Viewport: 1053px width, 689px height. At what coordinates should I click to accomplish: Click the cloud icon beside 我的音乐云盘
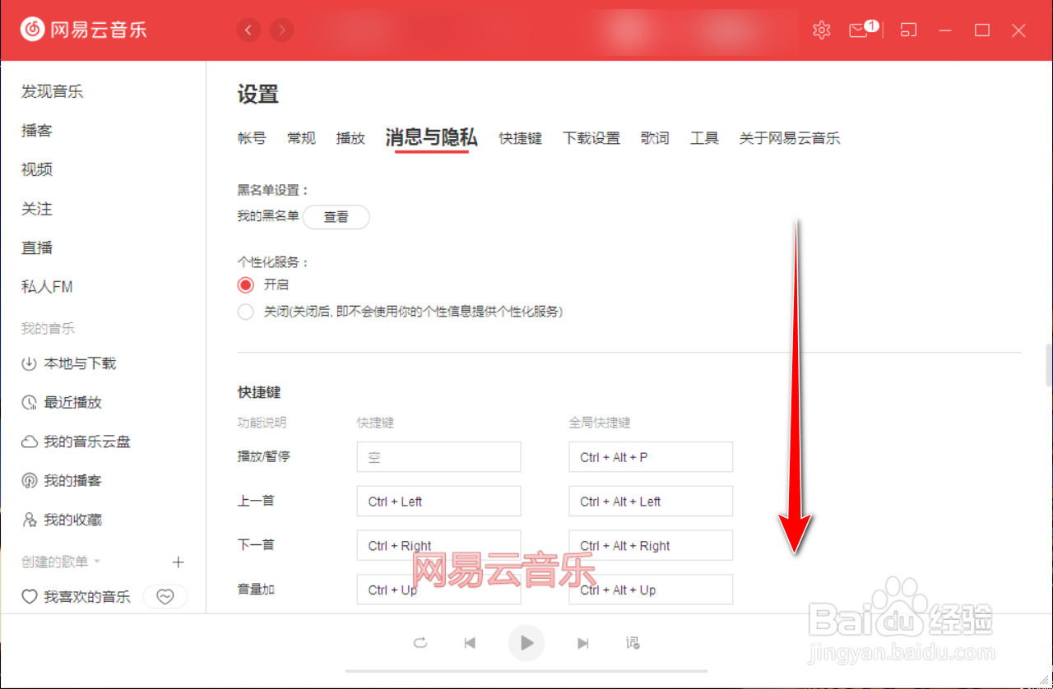point(30,442)
